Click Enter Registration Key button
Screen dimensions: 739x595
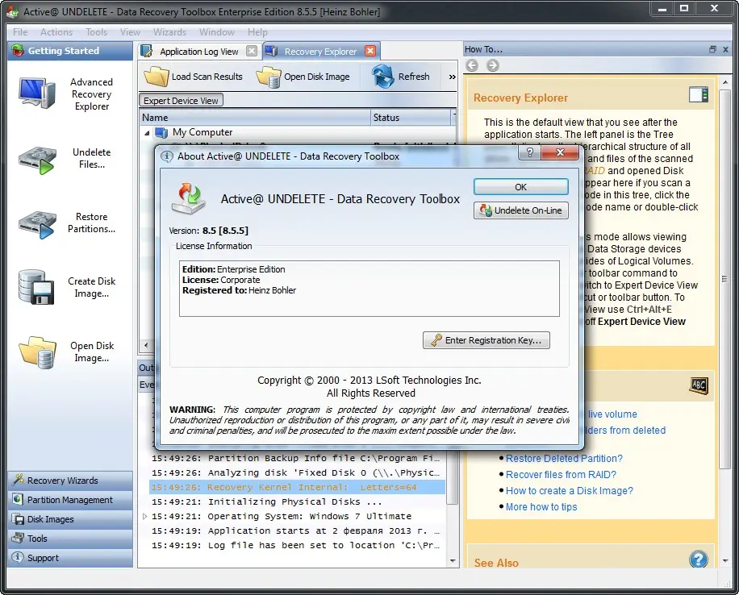tap(486, 340)
